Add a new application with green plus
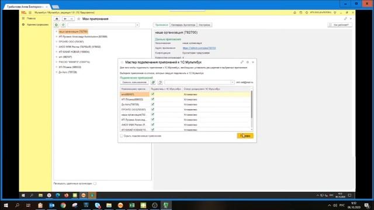Screen dimensions: 374x210 pyautogui.click(x=56, y=25)
